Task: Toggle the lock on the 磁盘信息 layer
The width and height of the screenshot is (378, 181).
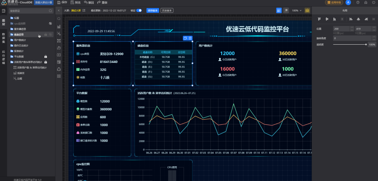Action: click(x=45, y=35)
